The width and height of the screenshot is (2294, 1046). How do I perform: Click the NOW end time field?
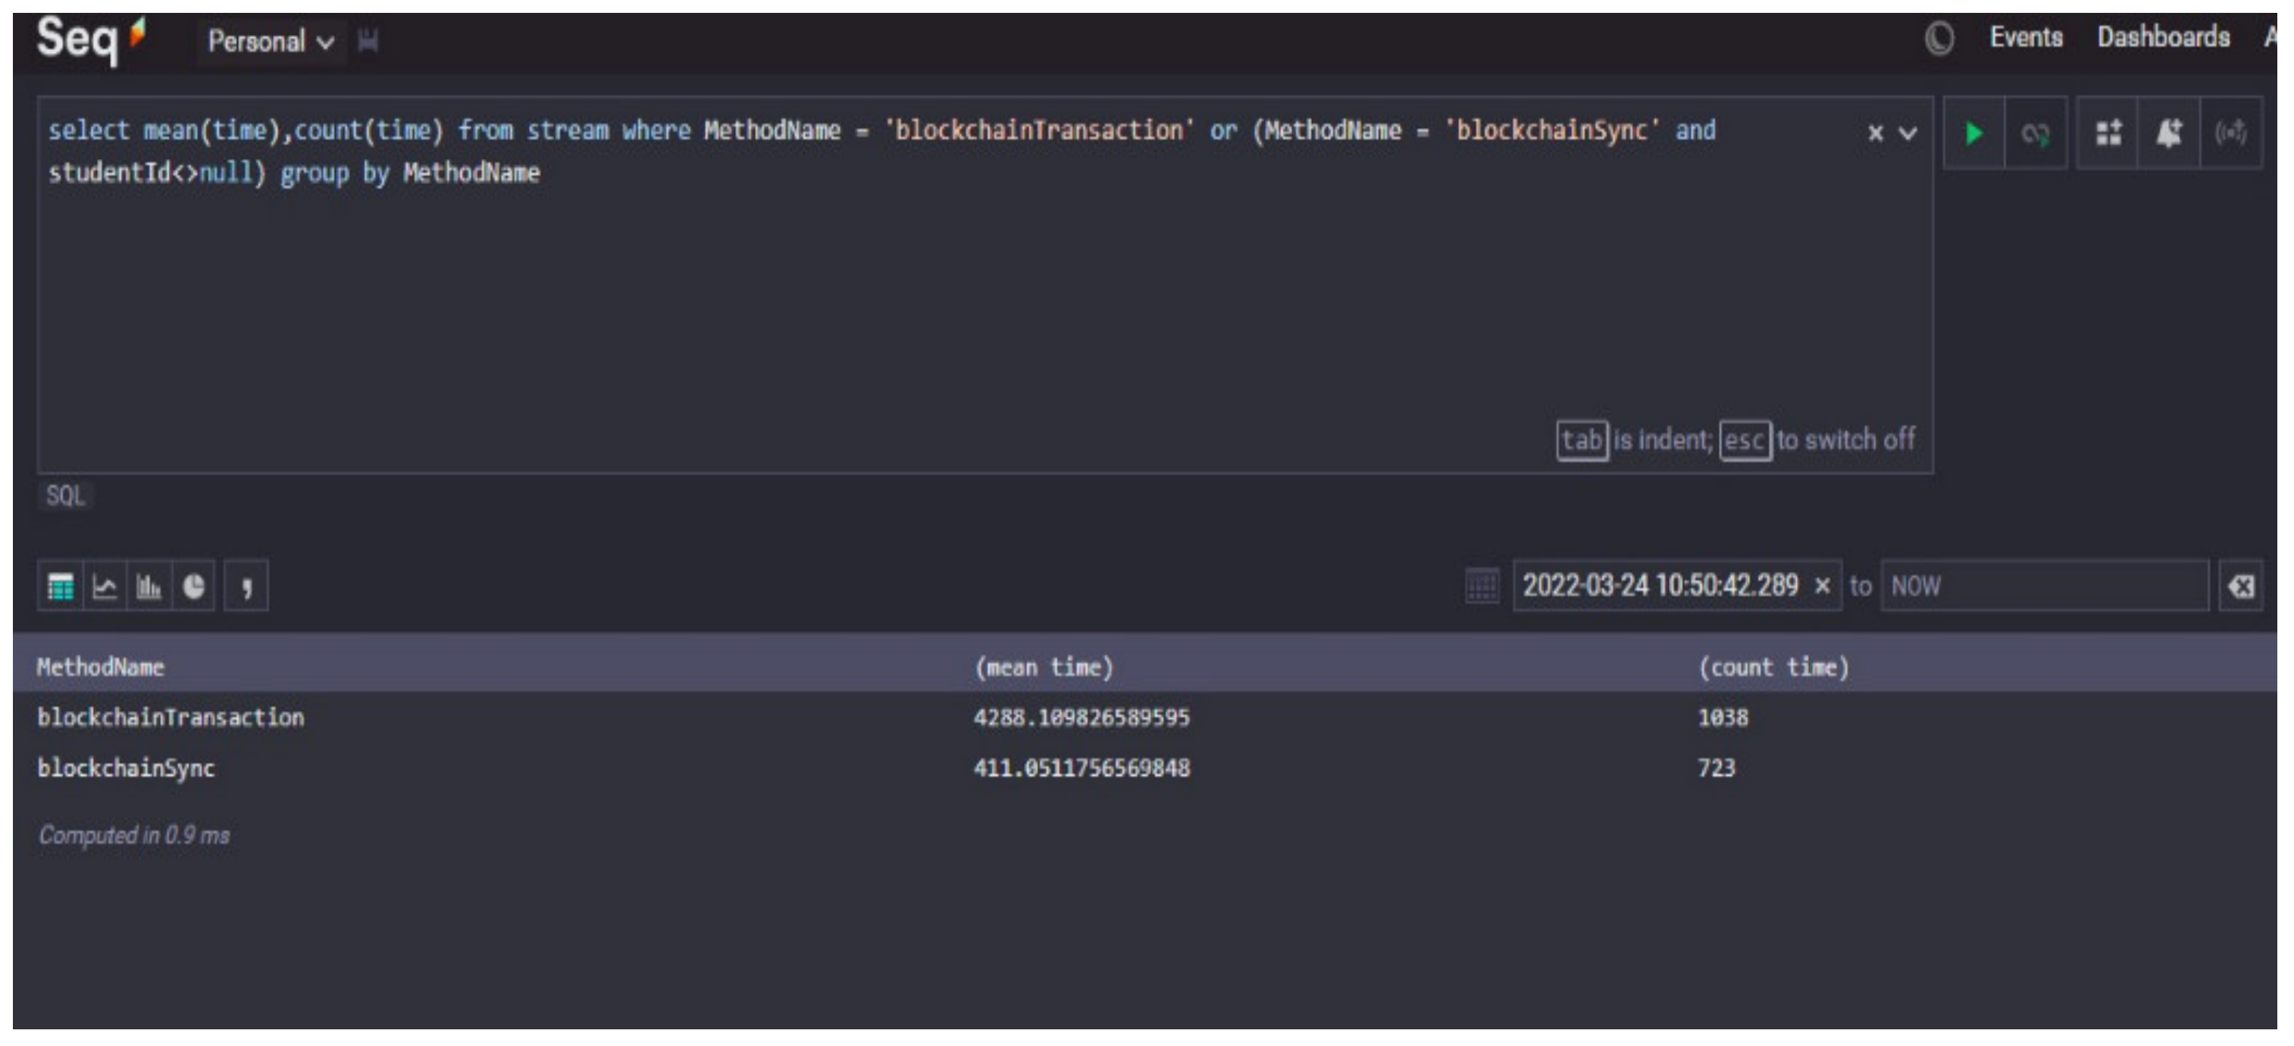[2044, 585]
